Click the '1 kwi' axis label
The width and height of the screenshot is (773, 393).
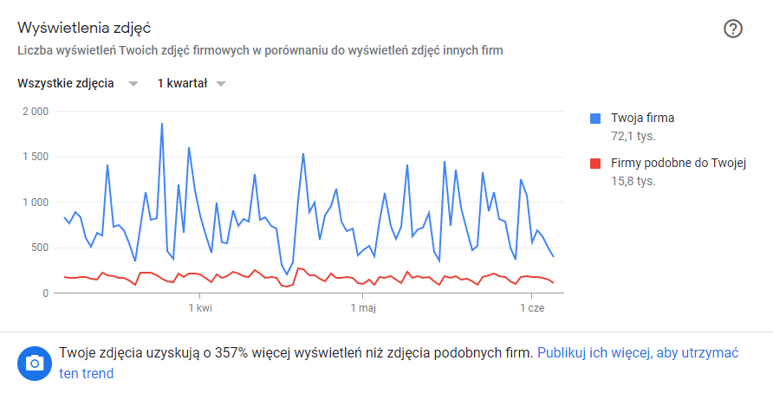[x=199, y=307]
